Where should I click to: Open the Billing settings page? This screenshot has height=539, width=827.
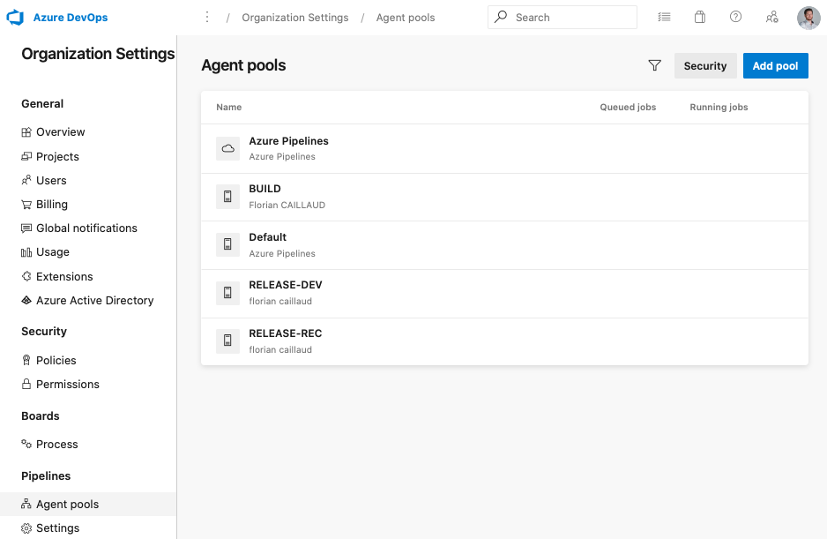point(52,205)
